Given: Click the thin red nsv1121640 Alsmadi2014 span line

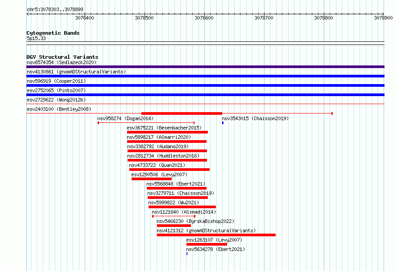Looking at the screenshot, I should [x=174, y=216].
